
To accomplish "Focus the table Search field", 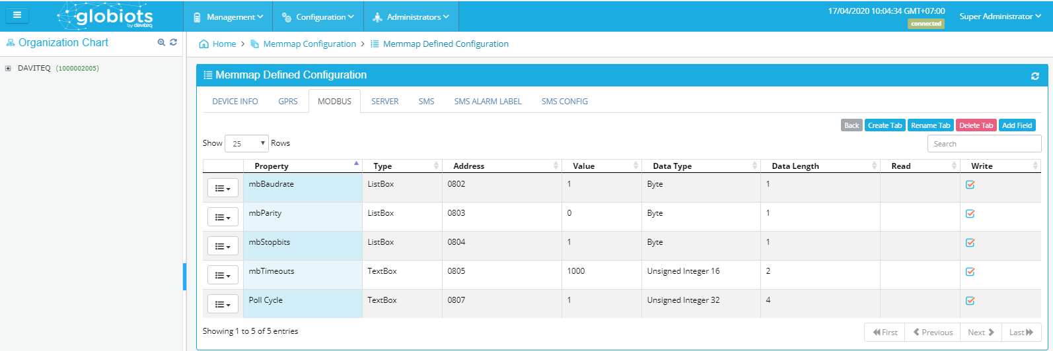I will coord(984,144).
